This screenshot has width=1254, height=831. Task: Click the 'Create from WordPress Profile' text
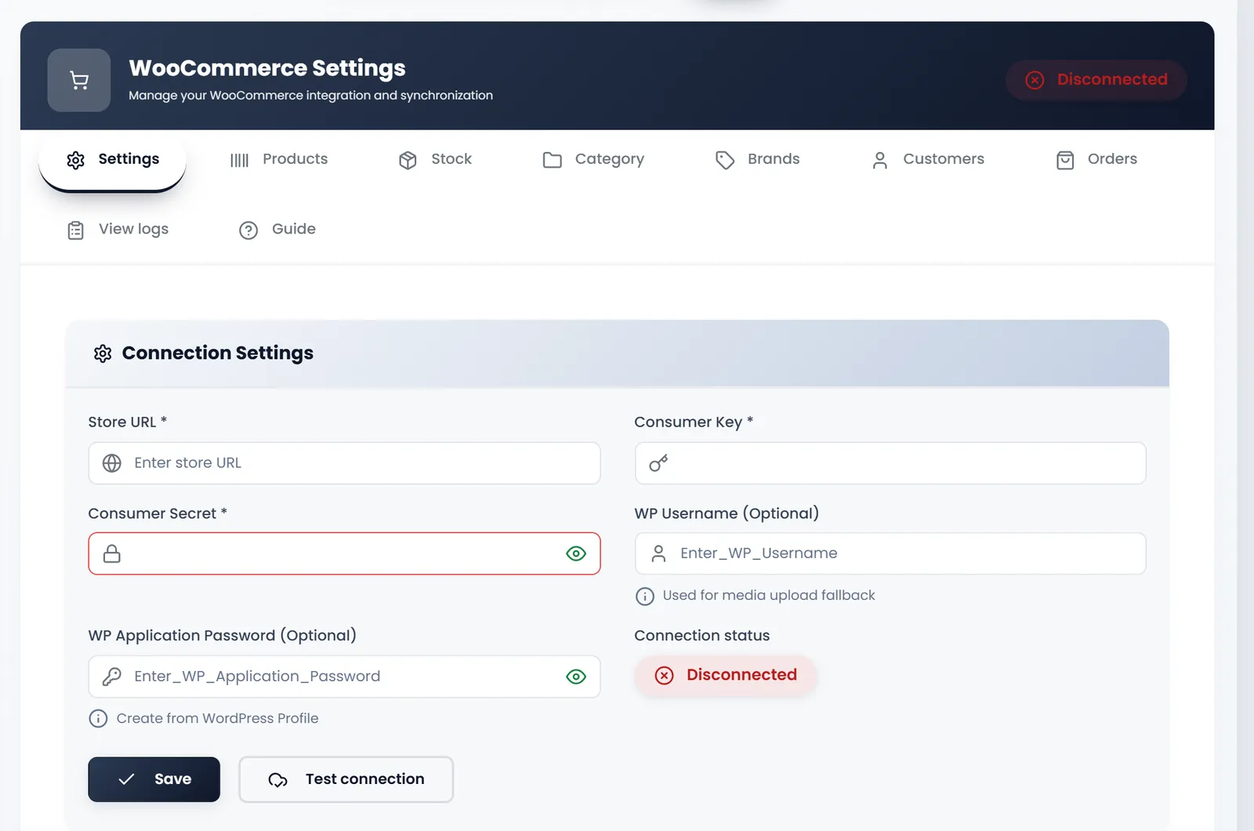[x=217, y=718]
